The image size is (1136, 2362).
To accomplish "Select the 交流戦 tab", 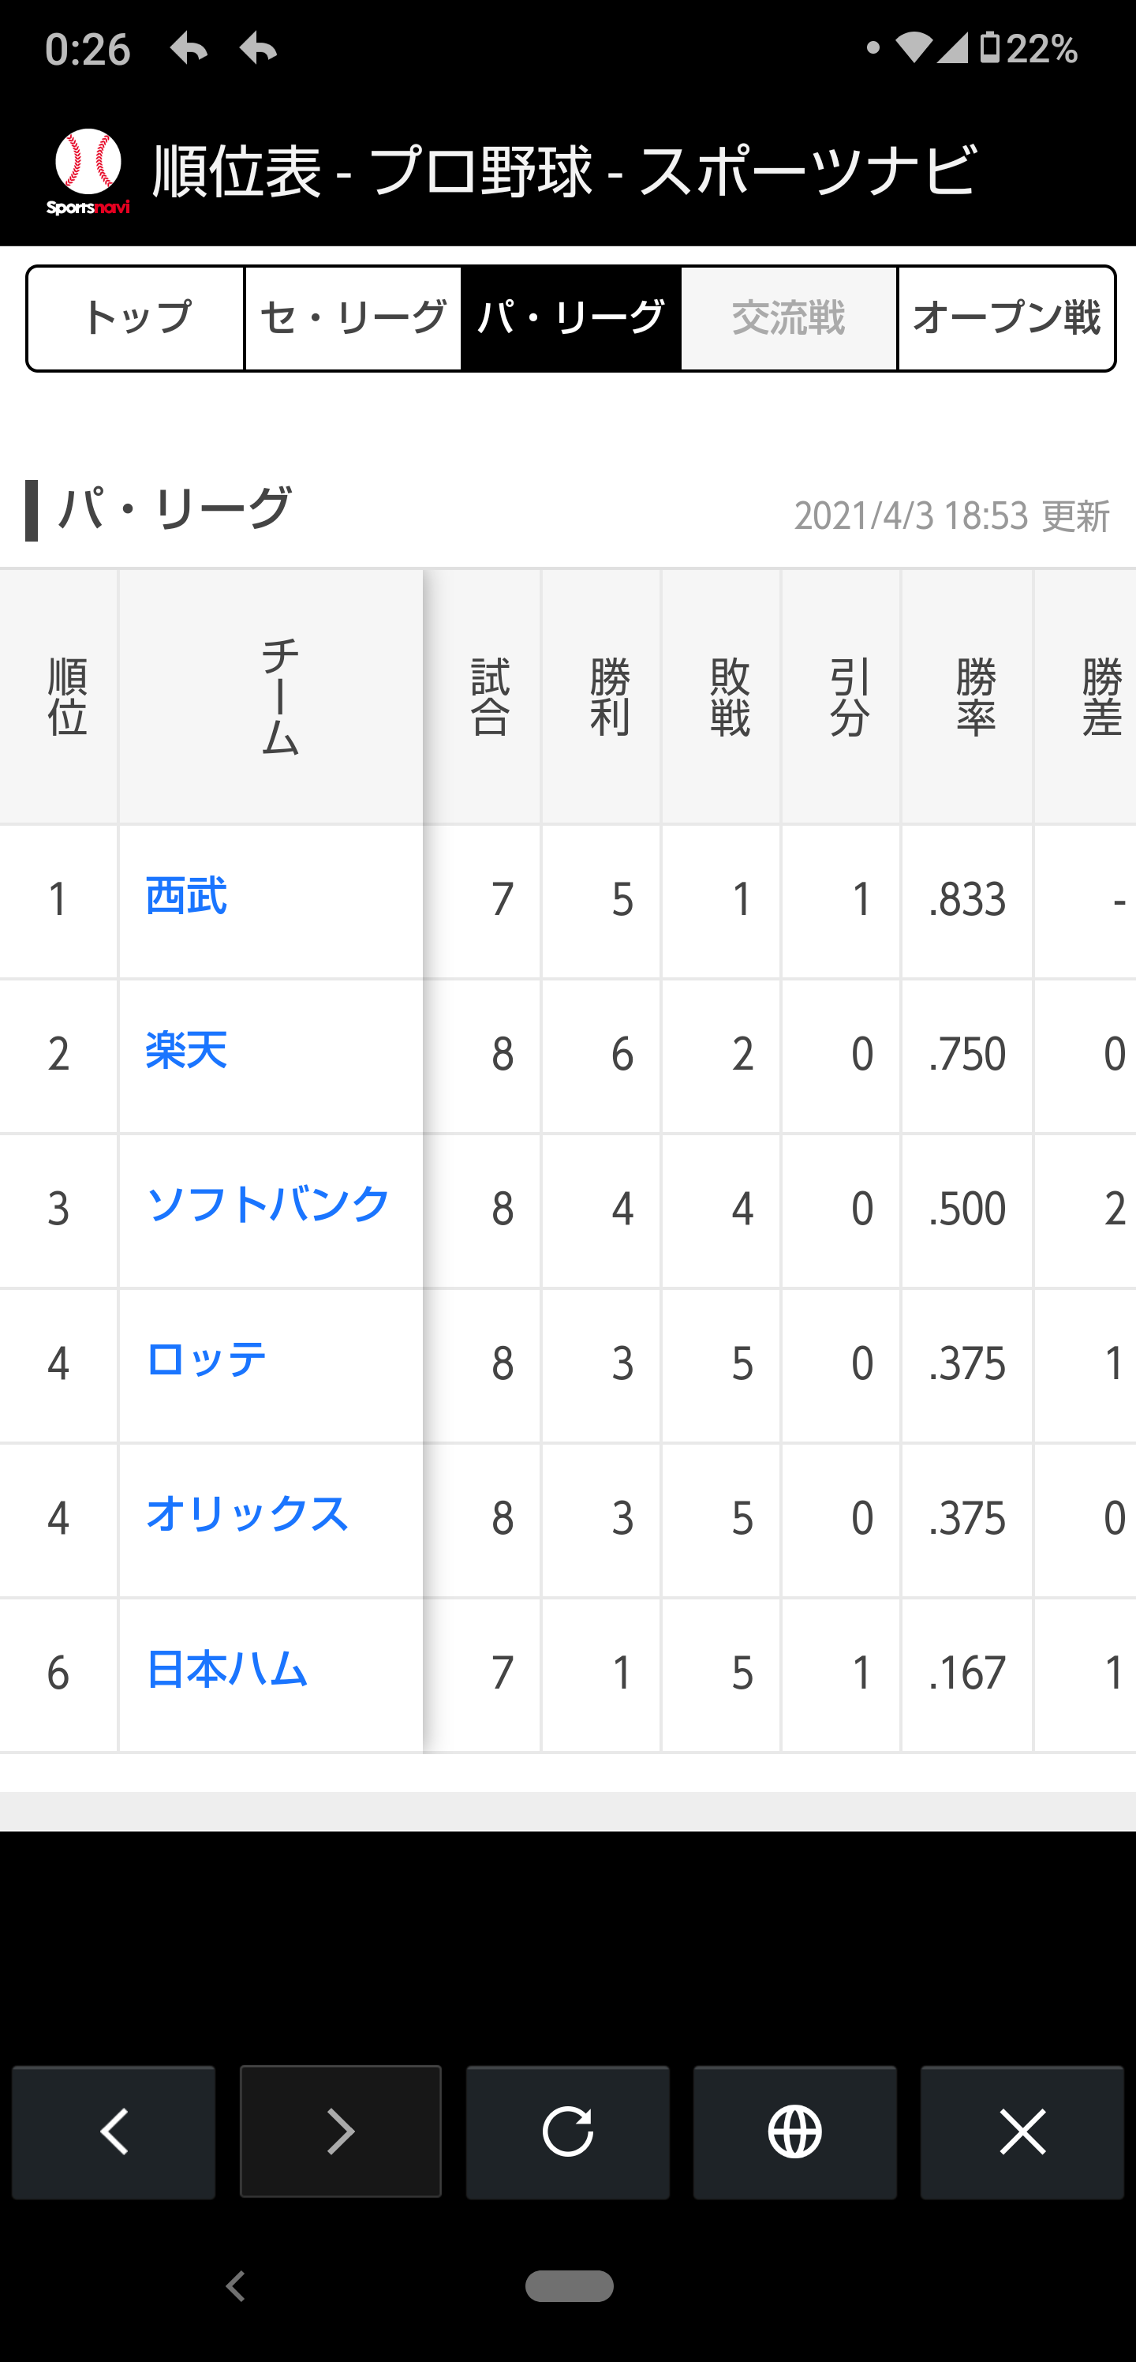I will tap(788, 318).
